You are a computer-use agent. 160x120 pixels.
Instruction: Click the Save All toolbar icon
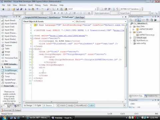[21, 9]
